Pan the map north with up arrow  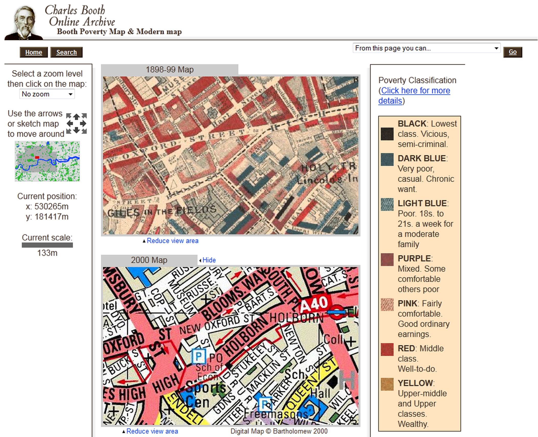pos(76,117)
